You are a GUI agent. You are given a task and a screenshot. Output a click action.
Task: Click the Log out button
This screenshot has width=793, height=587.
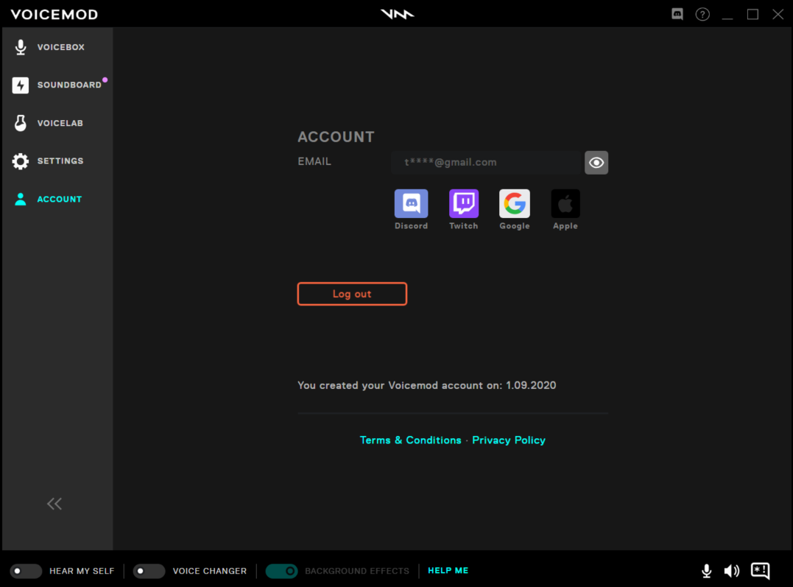click(x=352, y=294)
